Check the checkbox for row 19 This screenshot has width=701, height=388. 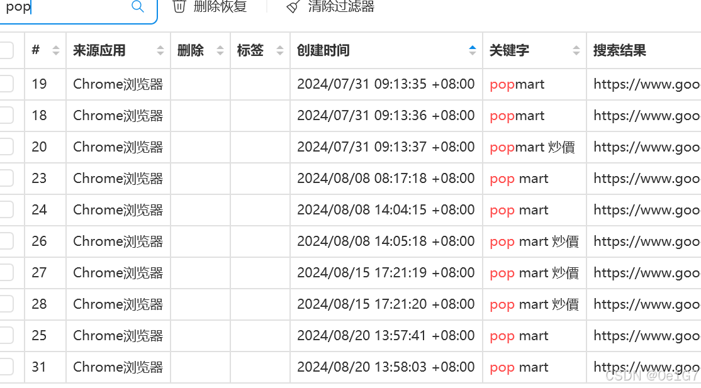coord(6,84)
